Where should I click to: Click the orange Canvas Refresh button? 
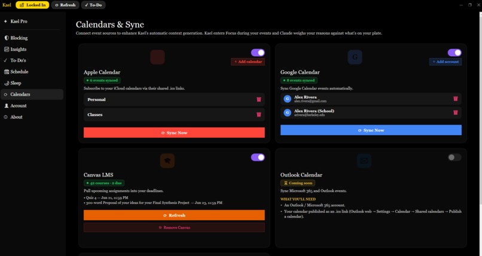(174, 215)
